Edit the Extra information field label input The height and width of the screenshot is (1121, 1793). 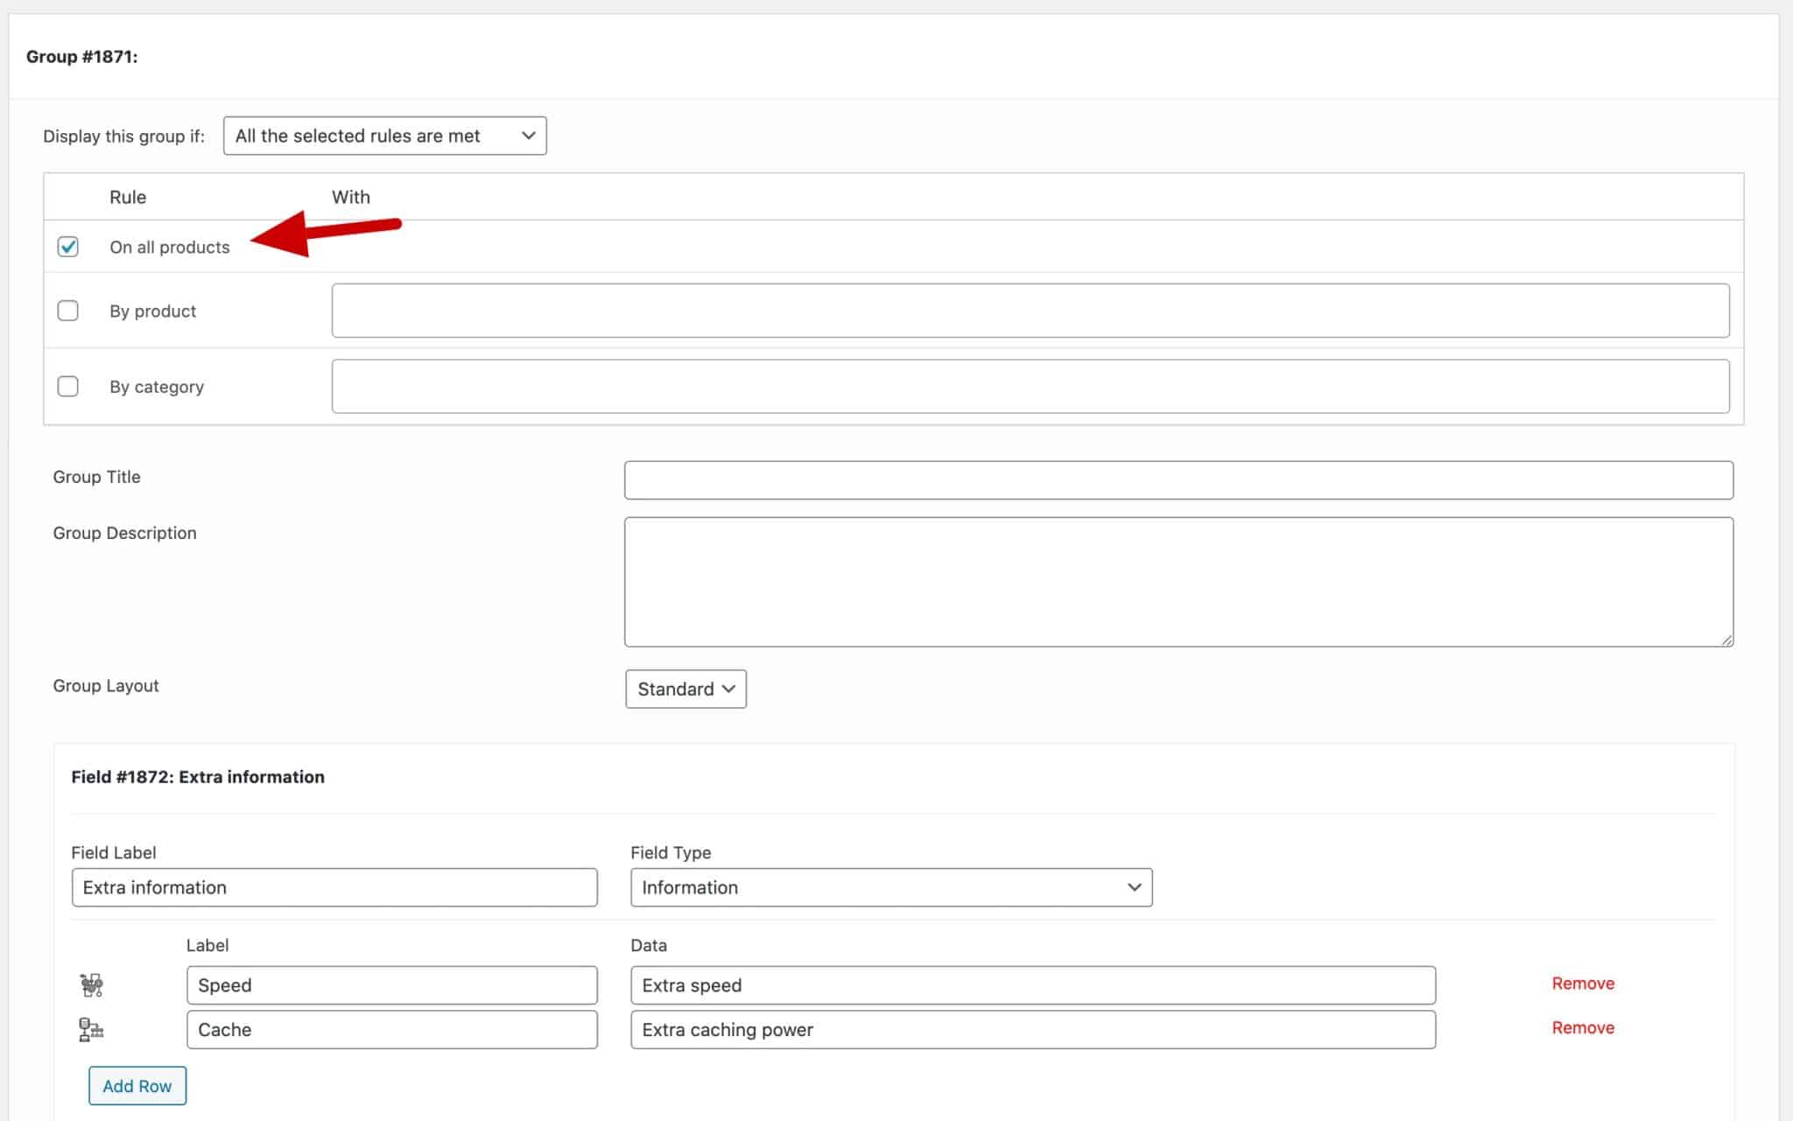pos(334,887)
